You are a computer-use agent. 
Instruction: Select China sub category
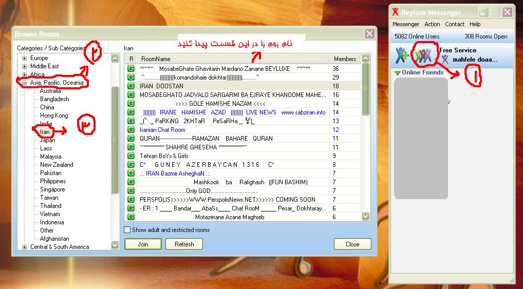[x=47, y=107]
